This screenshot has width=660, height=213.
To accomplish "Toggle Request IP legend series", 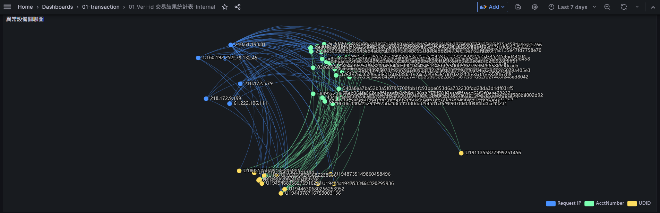I will 569,203.
